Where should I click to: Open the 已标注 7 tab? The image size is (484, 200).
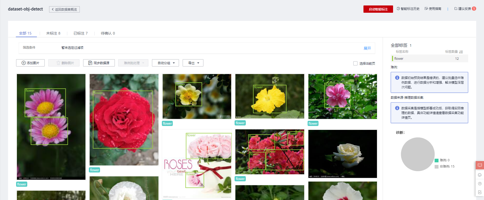point(81,33)
